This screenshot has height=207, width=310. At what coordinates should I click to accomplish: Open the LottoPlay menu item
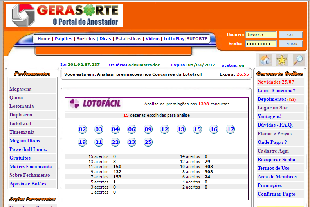click(174, 39)
